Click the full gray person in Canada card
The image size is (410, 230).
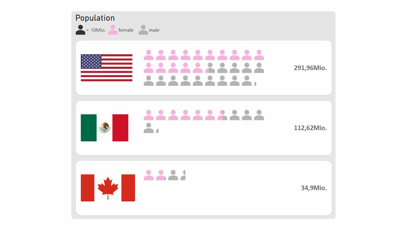tap(173, 175)
